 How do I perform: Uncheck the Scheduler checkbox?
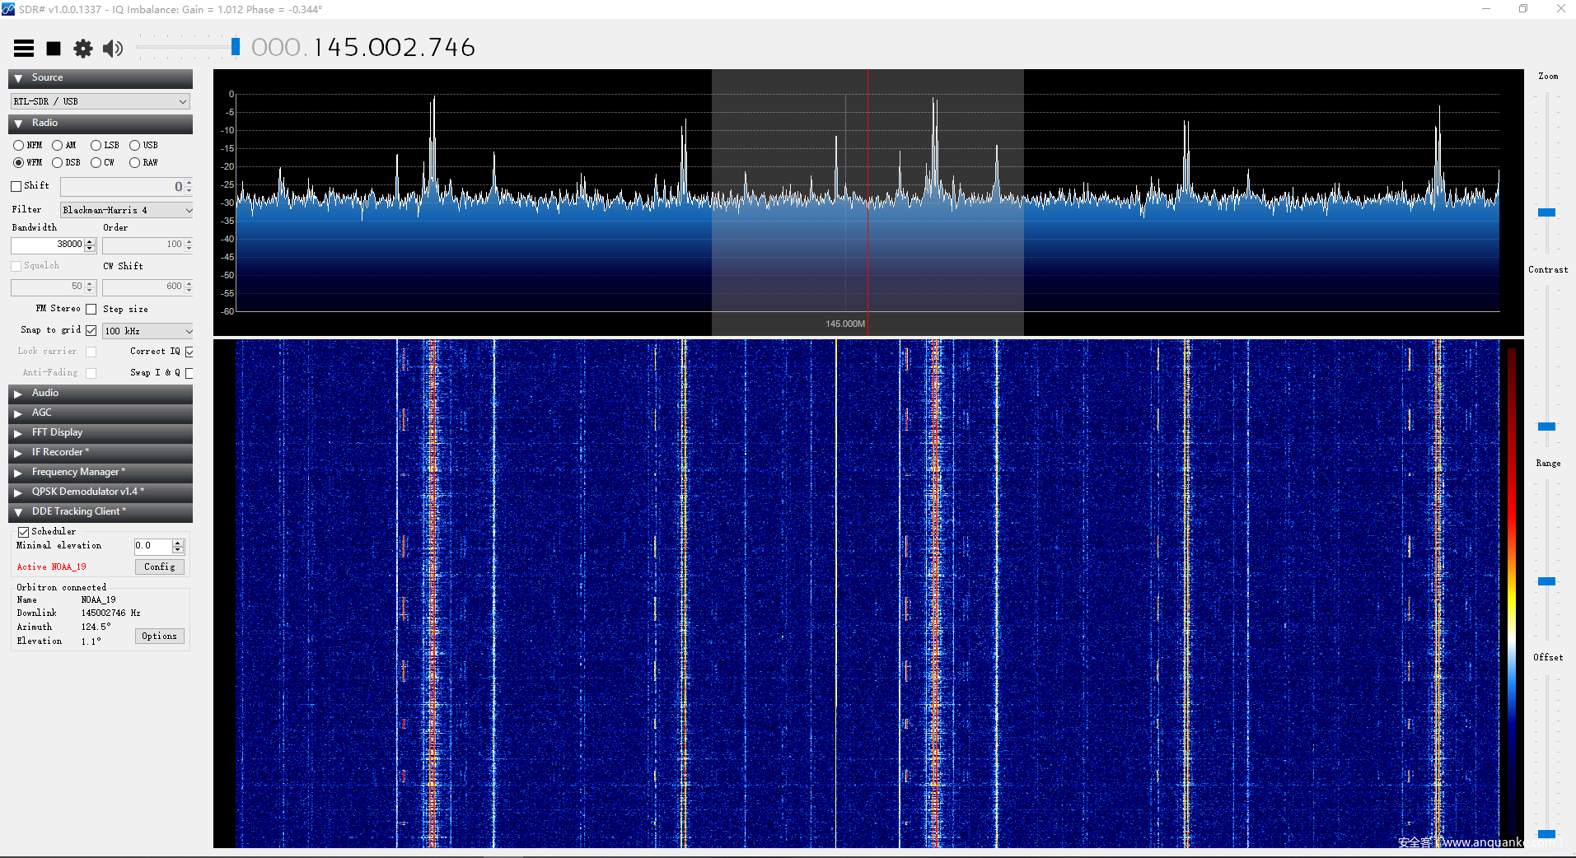click(24, 532)
